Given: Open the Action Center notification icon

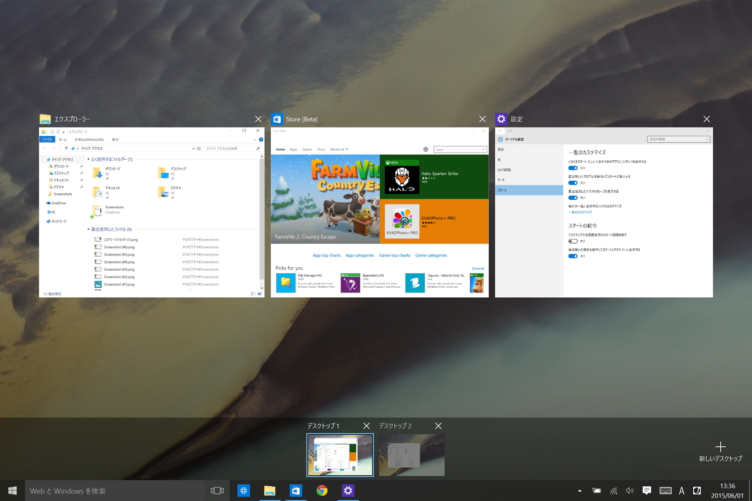Looking at the screenshot, I should [647, 490].
